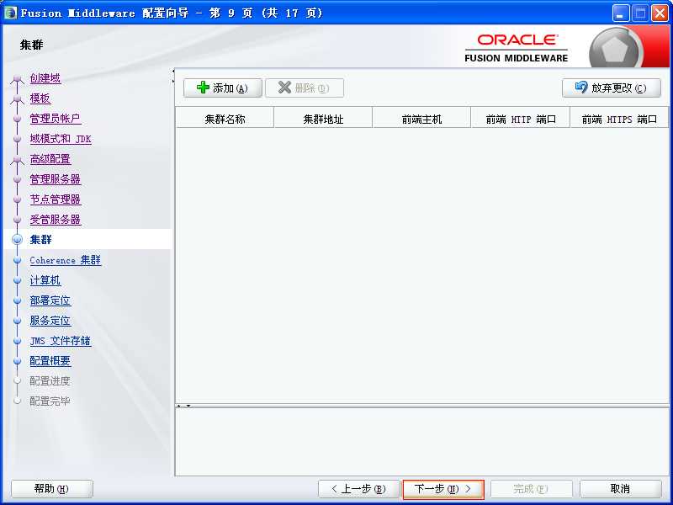The width and height of the screenshot is (673, 505).
Task: Click the collapse arrows at the navigation pane edge
Action: [x=173, y=76]
